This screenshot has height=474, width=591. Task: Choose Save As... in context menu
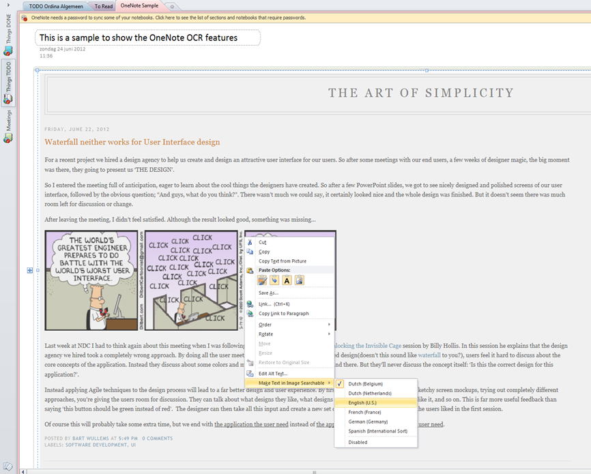tap(289, 293)
